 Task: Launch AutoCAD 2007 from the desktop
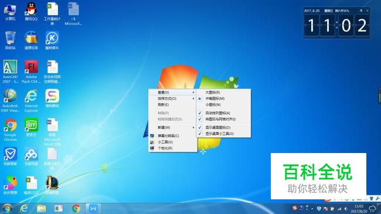point(10,72)
